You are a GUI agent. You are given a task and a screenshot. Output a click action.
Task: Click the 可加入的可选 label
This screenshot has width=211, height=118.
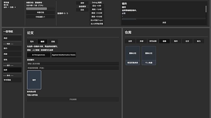pos(32,95)
